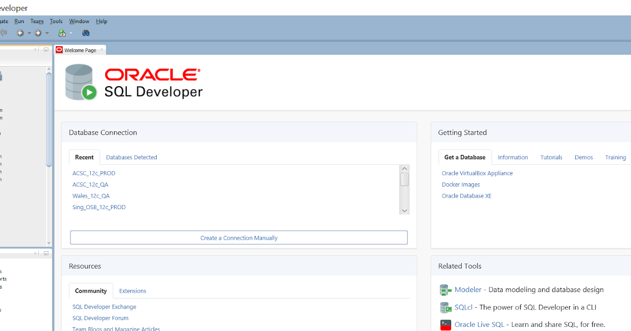Viewport: 631px width, 331px height.
Task: Select the Welcome Page tab
Action: pos(80,50)
